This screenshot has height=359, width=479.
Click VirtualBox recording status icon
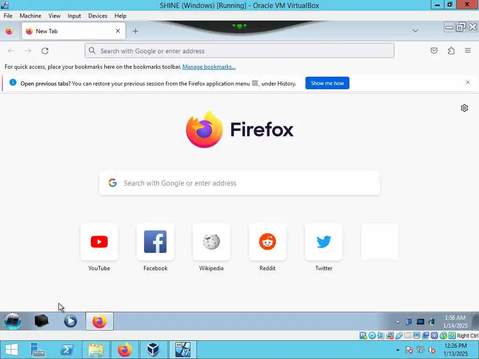pyautogui.click(x=425, y=336)
